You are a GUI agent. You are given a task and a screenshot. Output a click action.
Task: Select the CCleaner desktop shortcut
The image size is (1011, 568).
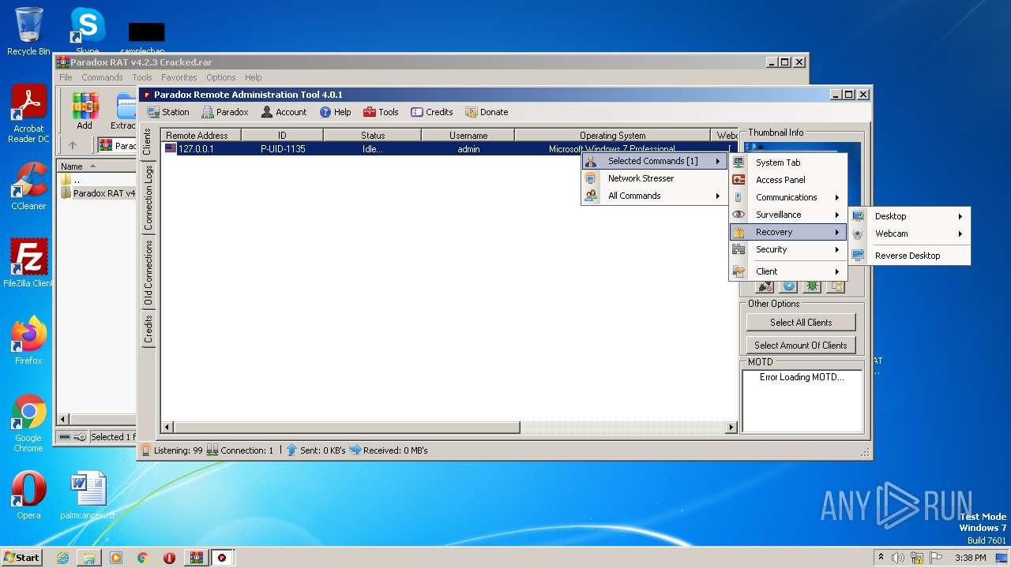(x=28, y=187)
